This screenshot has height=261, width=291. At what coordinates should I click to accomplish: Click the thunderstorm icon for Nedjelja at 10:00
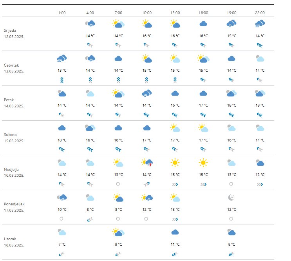[147, 163]
